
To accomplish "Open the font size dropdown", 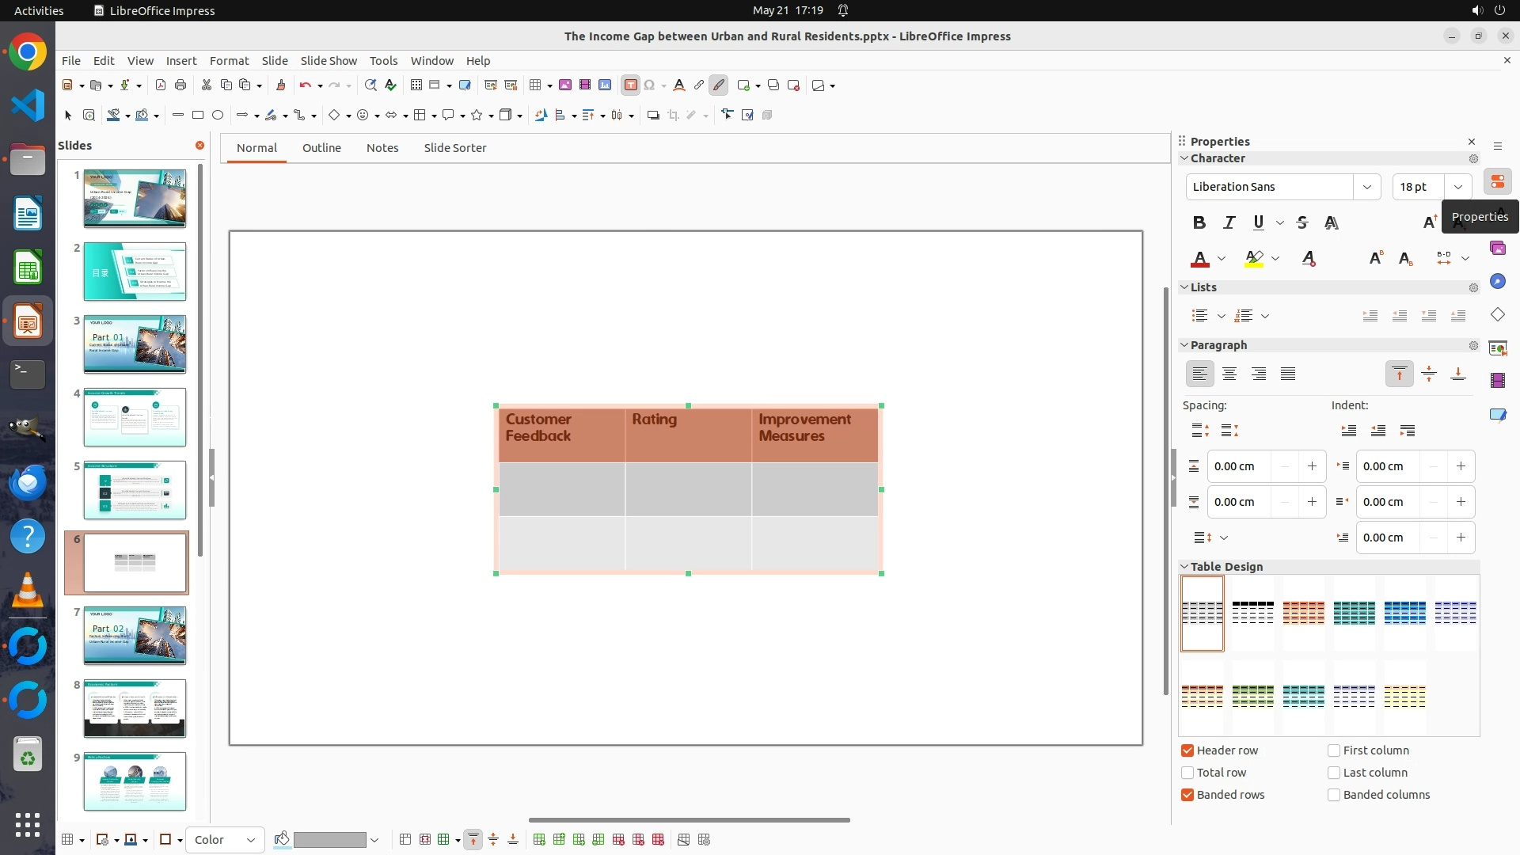I will (x=1457, y=187).
